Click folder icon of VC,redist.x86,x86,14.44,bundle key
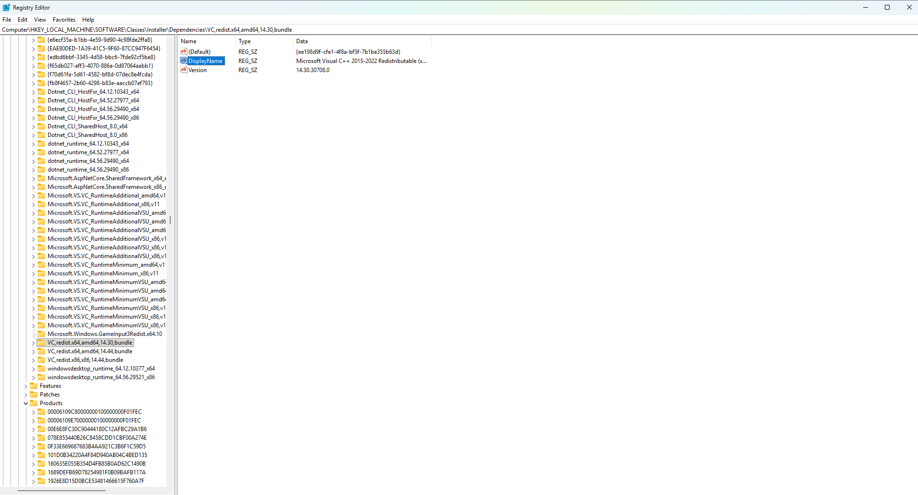 (41, 360)
